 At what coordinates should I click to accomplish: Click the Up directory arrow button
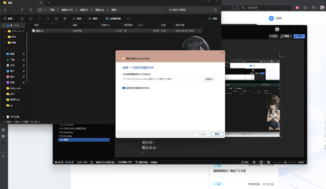pyautogui.click(x=22, y=10)
